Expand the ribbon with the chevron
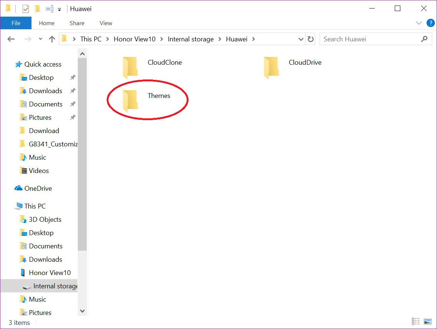The image size is (437, 329). coord(418,23)
